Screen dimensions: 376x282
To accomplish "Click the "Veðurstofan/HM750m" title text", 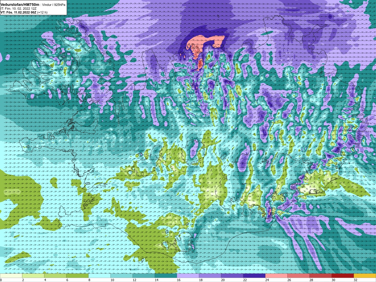I will coord(20,5).
